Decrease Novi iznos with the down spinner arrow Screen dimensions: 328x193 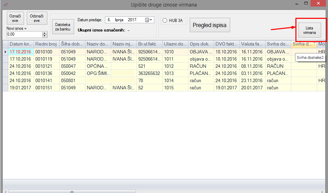tap(44, 36)
